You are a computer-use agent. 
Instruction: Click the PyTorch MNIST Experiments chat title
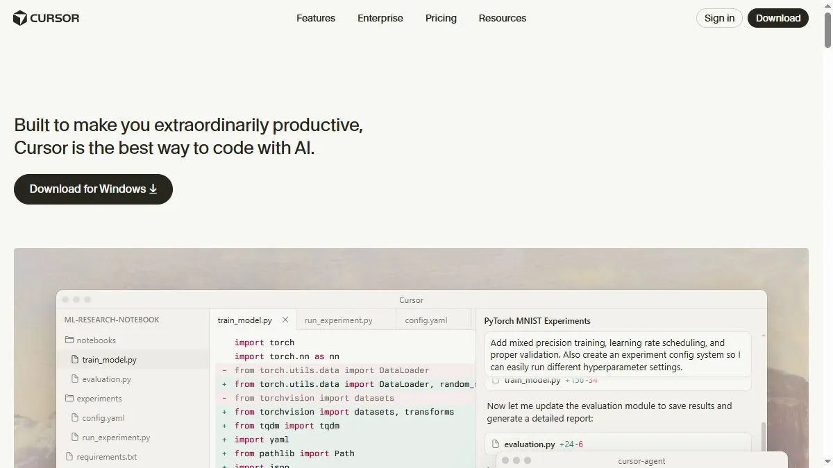tap(537, 321)
